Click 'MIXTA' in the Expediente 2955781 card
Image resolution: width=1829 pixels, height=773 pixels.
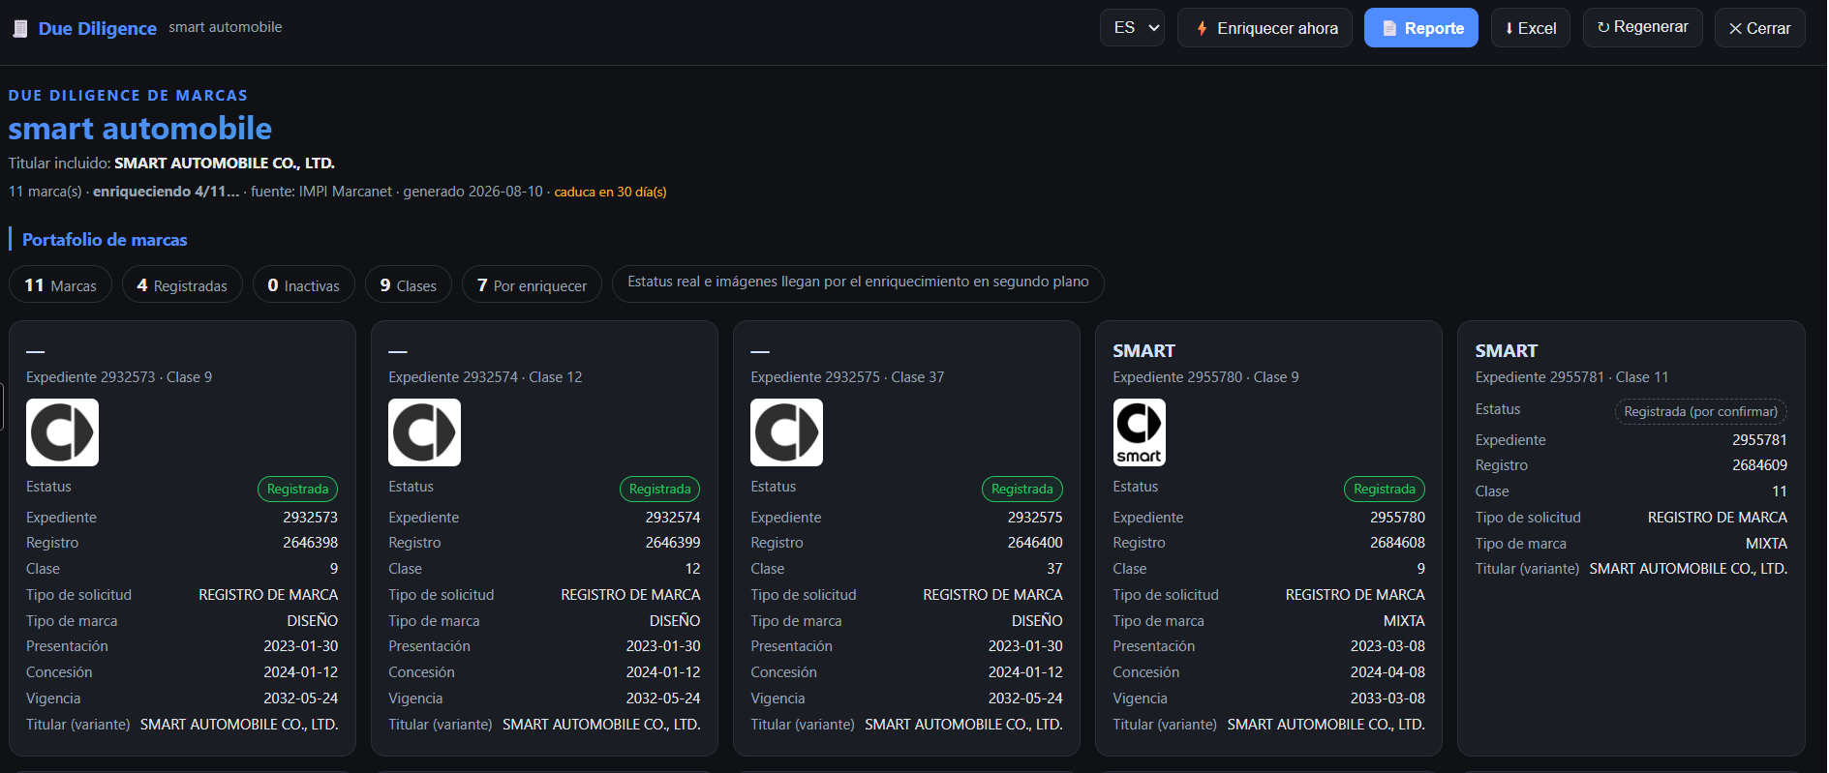(1766, 544)
